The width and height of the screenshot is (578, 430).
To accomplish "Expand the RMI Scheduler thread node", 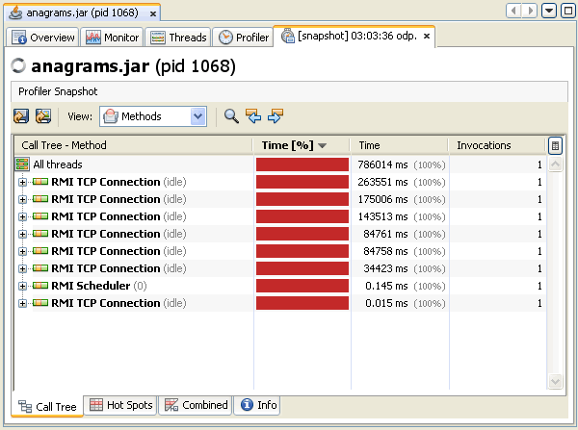I will pyautogui.click(x=22, y=286).
